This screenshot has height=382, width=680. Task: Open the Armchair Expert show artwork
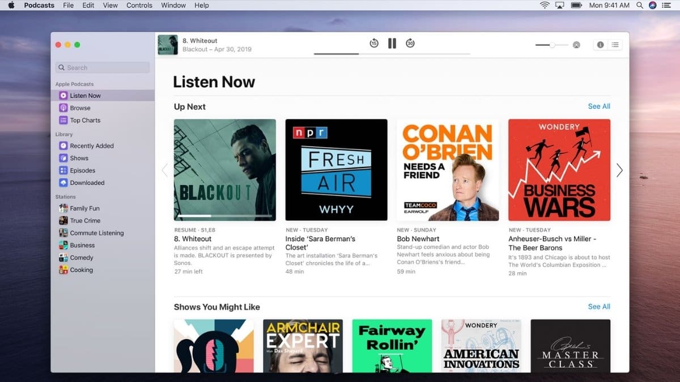tap(303, 345)
